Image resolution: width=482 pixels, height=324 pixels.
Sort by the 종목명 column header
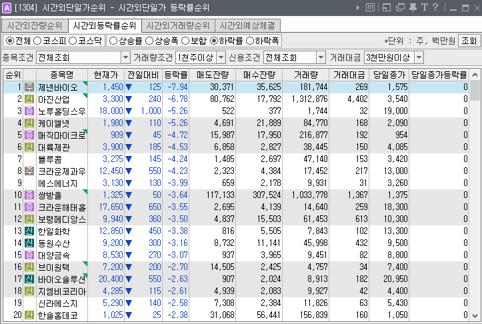(62, 75)
